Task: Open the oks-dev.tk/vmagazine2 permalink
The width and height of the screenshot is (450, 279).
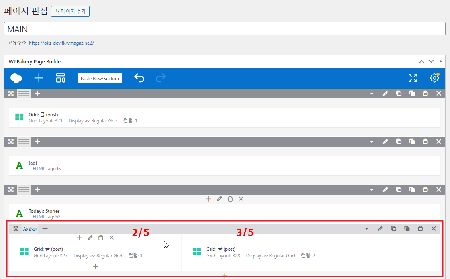Action: [x=61, y=43]
